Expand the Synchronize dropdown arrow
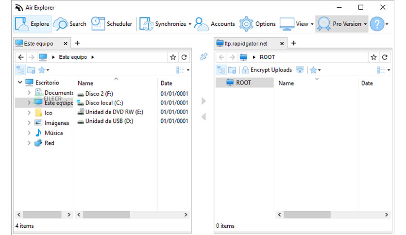406x235 pixels. (x=190, y=24)
